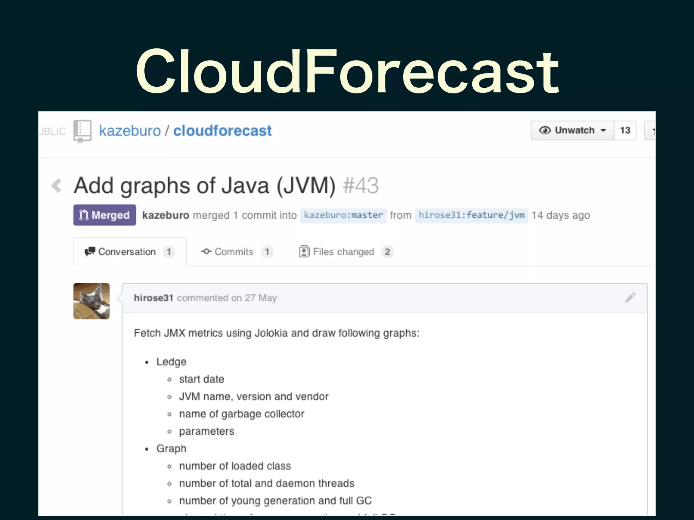694x520 pixels.
Task: Click the back chevron beside the title
Action: click(57, 186)
